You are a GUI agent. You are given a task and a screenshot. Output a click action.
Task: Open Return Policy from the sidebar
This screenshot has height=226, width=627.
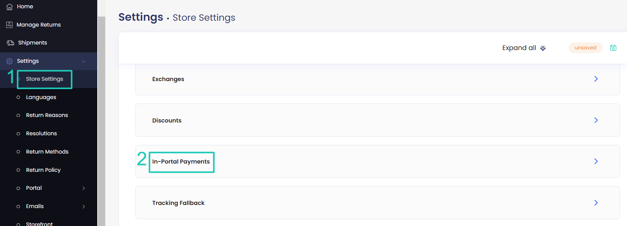(43, 170)
